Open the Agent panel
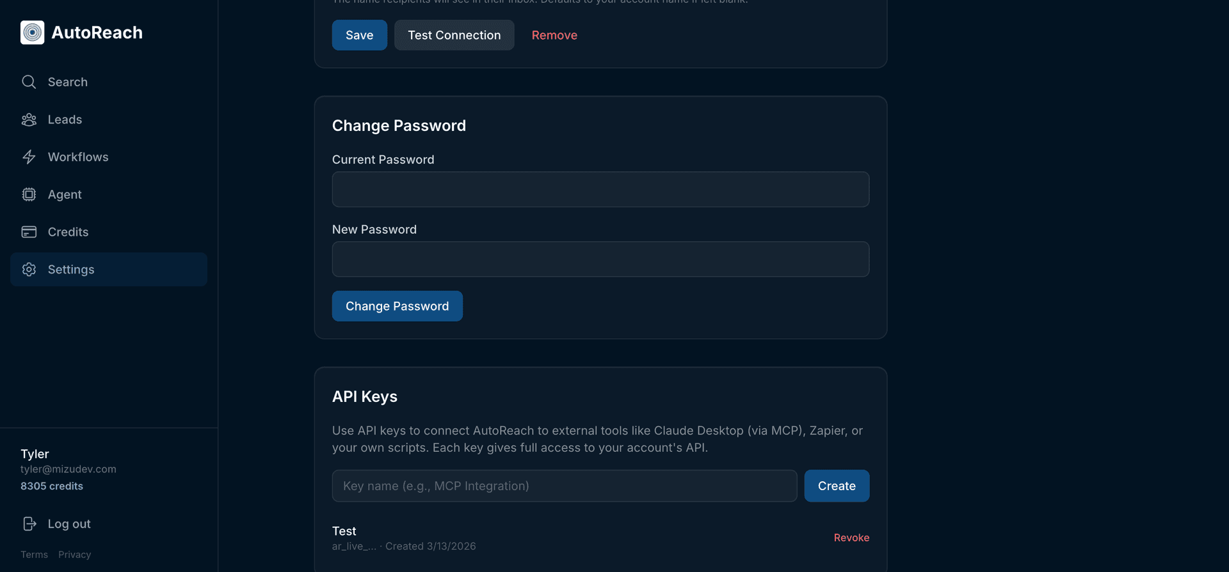This screenshot has width=1229, height=572. (64, 194)
